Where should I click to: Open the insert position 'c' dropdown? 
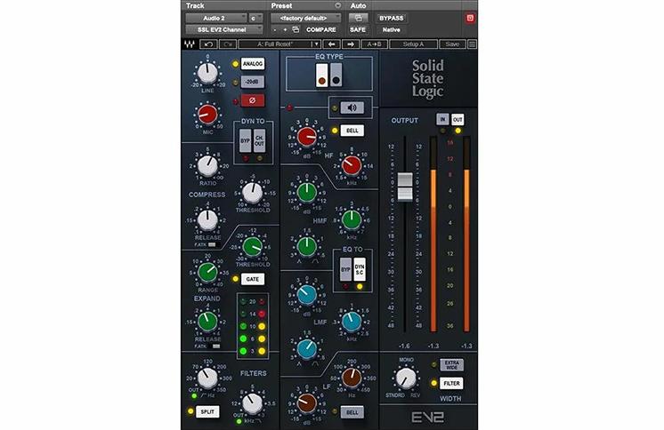255,18
